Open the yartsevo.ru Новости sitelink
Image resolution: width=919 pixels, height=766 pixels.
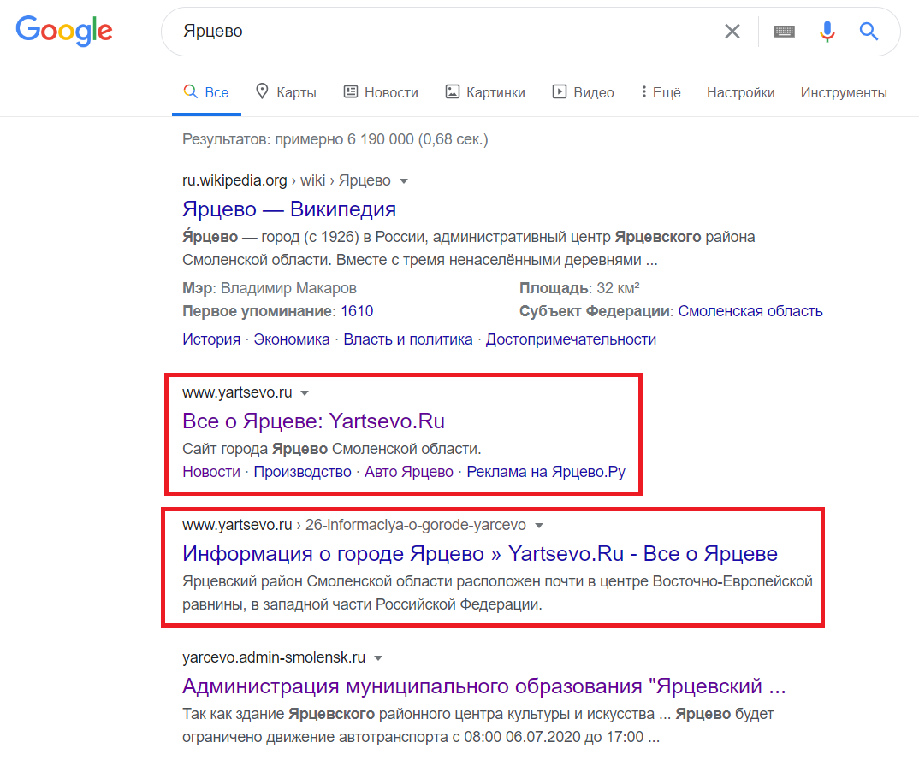211,472
